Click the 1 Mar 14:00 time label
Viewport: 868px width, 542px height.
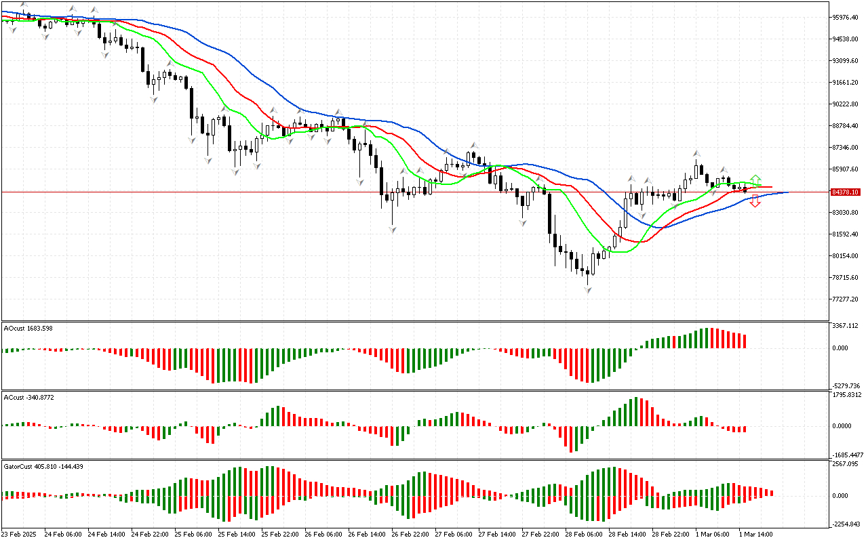757,535
